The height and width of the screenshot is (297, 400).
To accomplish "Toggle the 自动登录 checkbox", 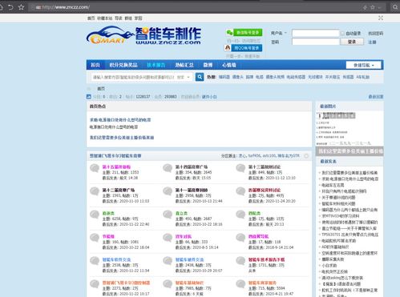I will click(x=342, y=34).
